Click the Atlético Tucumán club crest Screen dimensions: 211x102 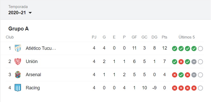pos(18,48)
